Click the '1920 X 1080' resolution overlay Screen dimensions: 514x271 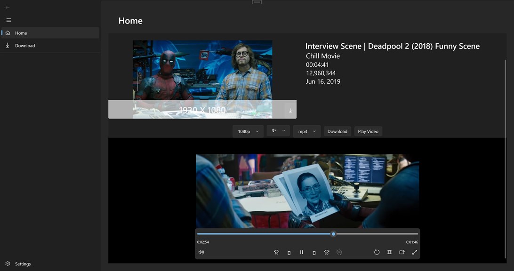click(202, 110)
